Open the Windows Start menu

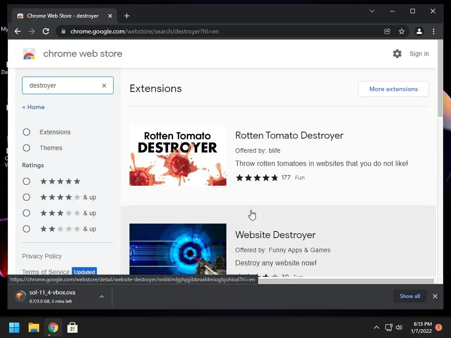pos(14,327)
